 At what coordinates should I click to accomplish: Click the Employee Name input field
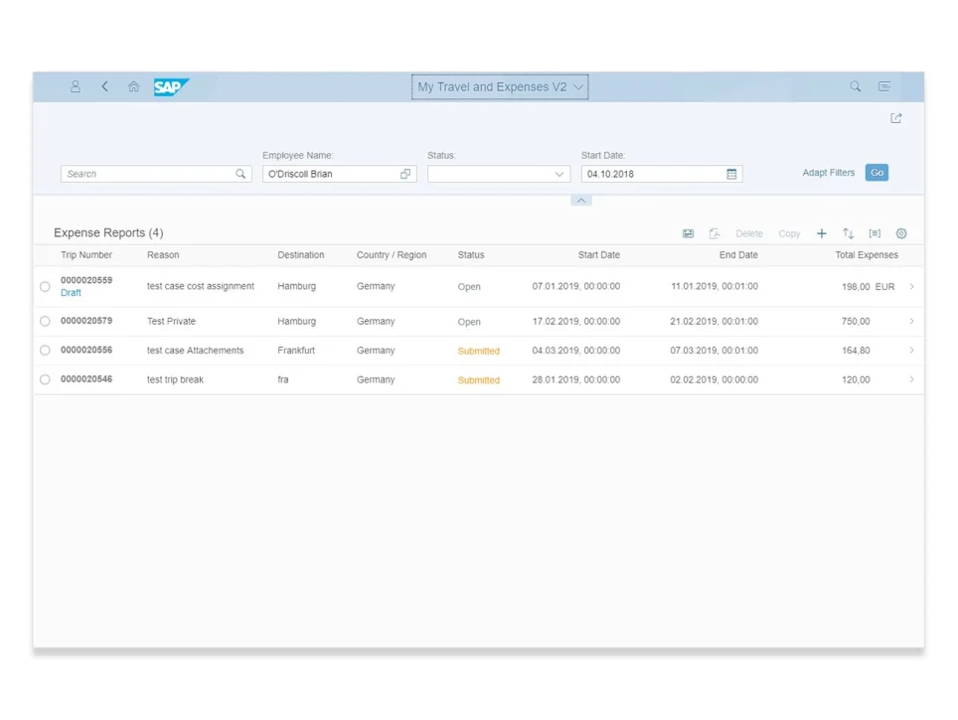point(340,174)
